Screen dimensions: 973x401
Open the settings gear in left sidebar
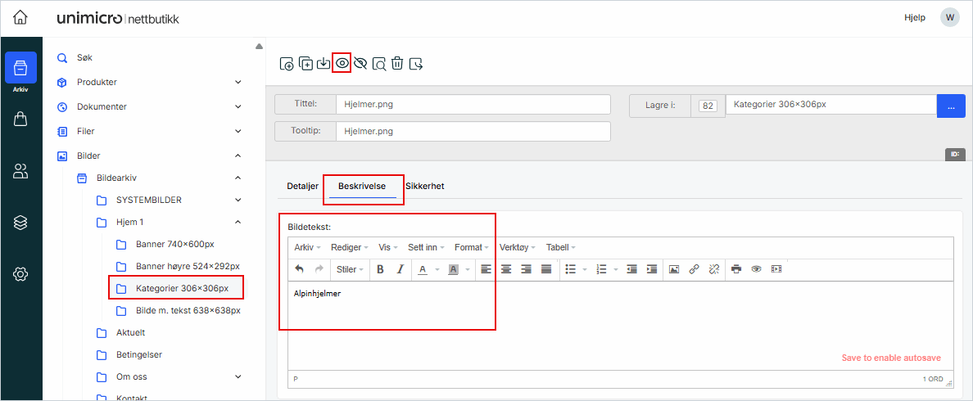pyautogui.click(x=20, y=274)
